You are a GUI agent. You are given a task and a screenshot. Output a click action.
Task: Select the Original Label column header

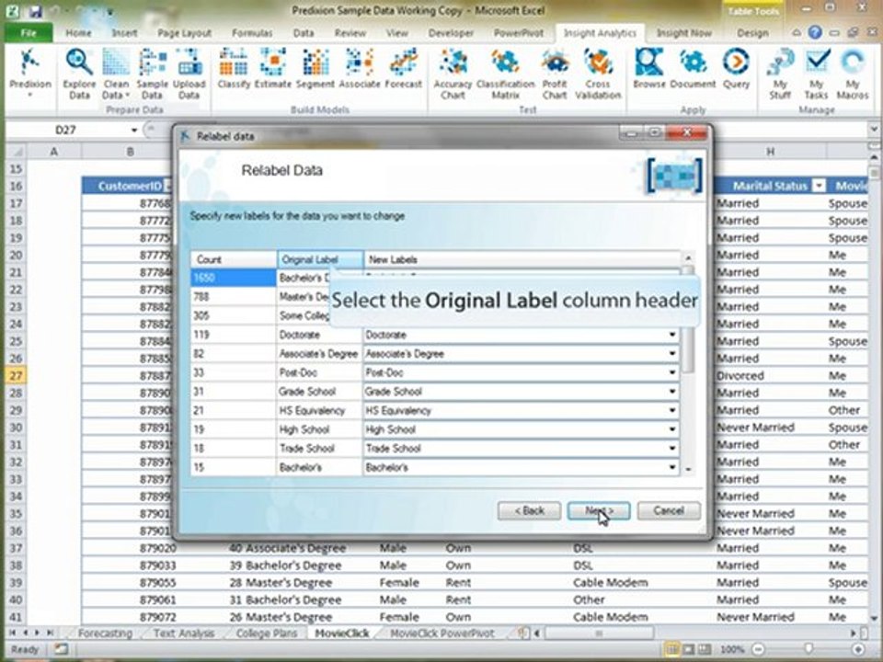coord(320,259)
